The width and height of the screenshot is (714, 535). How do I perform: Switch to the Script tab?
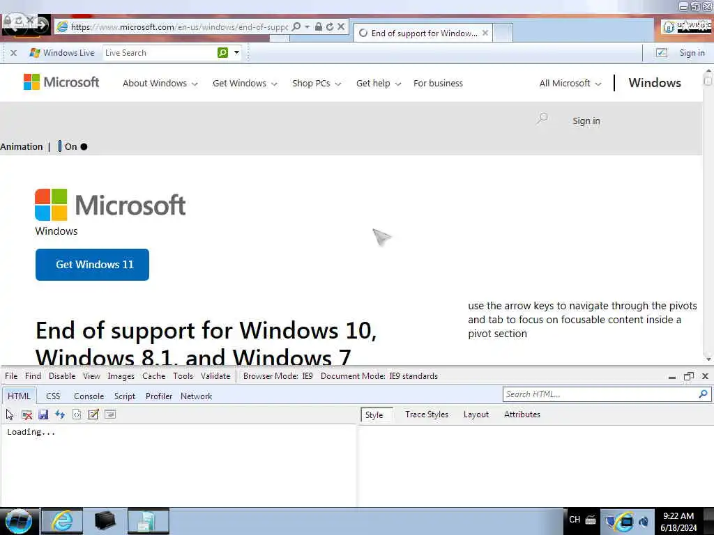(x=125, y=396)
